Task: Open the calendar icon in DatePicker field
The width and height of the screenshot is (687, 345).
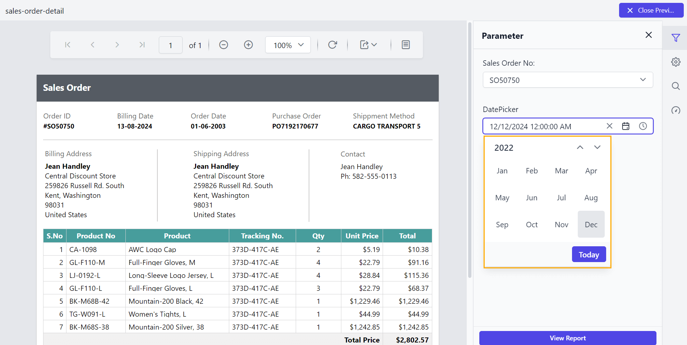Action: click(626, 126)
